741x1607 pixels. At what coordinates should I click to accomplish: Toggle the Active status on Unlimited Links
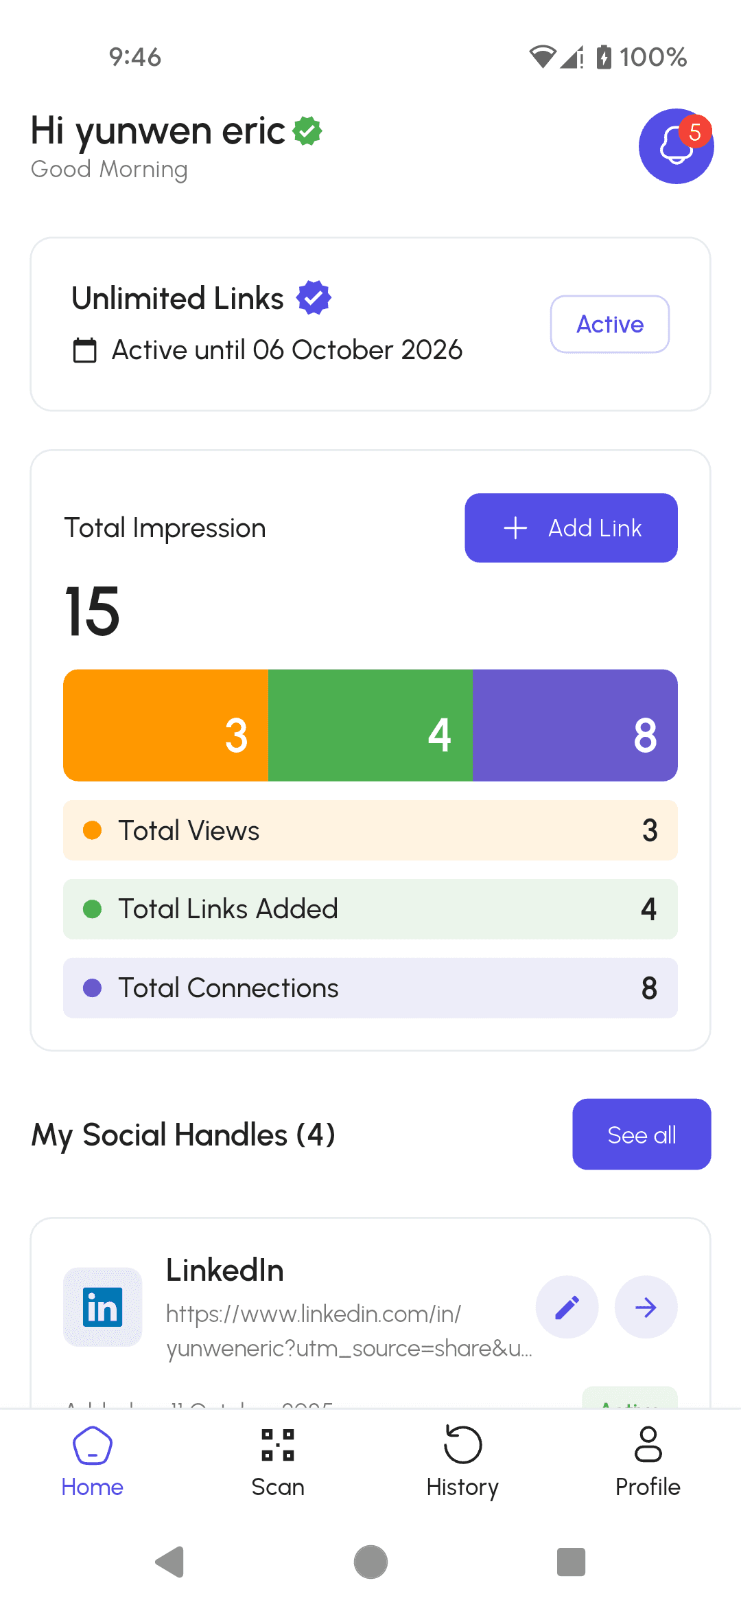tap(609, 323)
